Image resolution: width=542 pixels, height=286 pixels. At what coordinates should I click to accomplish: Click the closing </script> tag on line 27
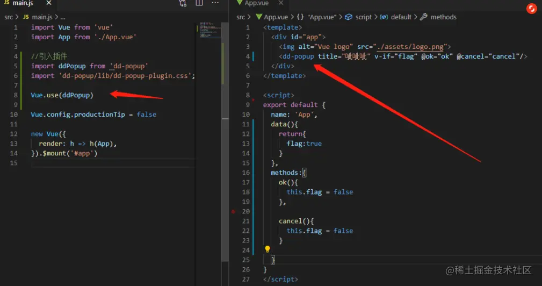point(280,279)
